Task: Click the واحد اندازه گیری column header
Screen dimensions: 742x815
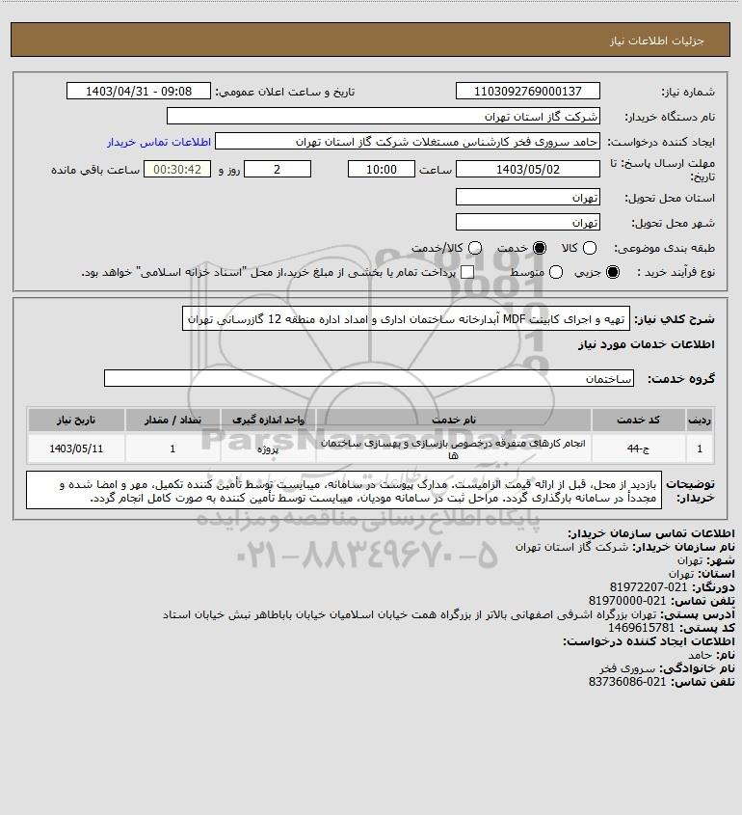Action: pos(269,420)
